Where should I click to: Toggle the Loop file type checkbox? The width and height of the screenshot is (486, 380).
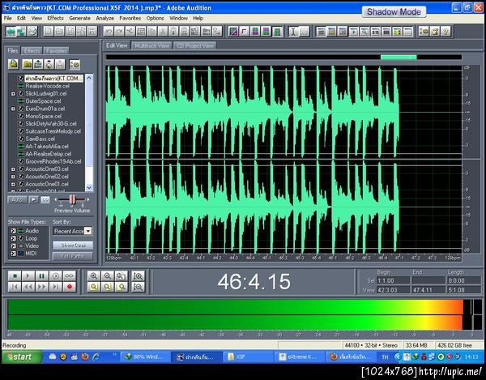tap(13, 238)
